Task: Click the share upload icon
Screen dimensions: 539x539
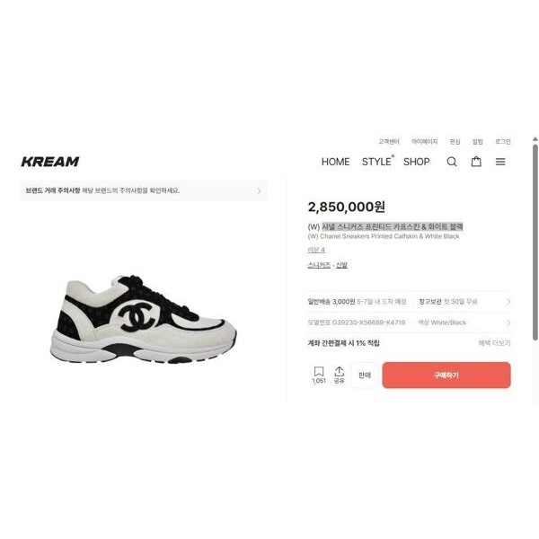Action: pos(339,375)
